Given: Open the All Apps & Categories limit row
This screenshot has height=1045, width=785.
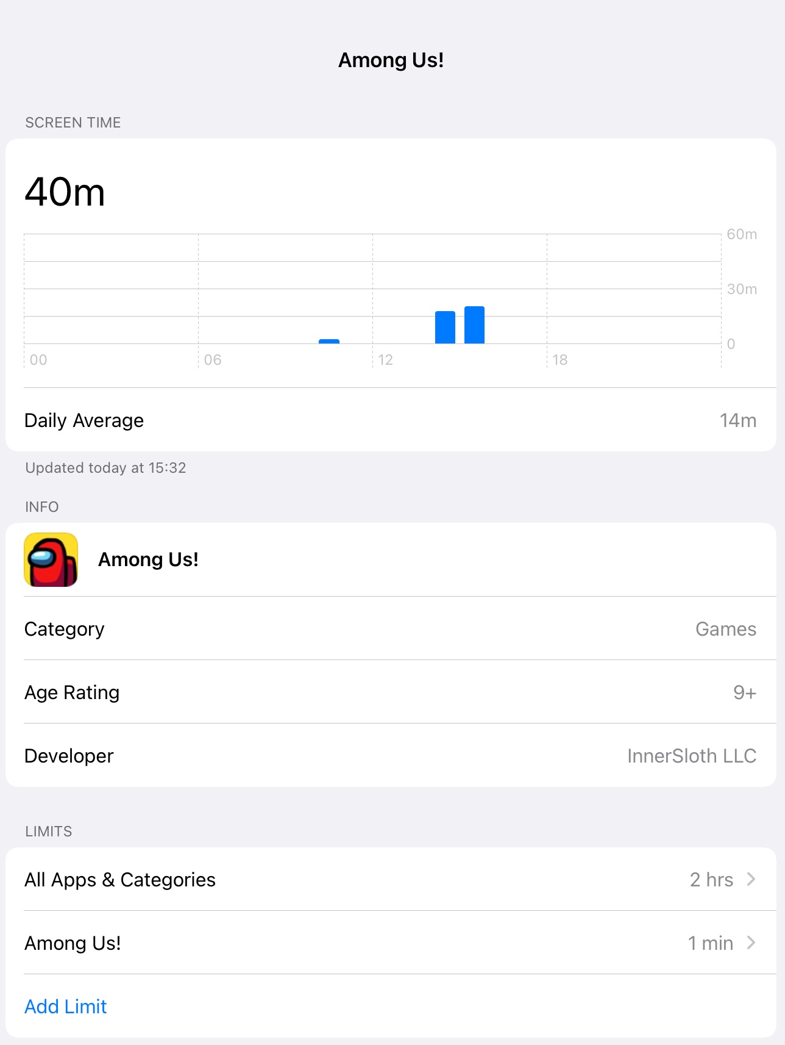Looking at the screenshot, I should [x=391, y=879].
